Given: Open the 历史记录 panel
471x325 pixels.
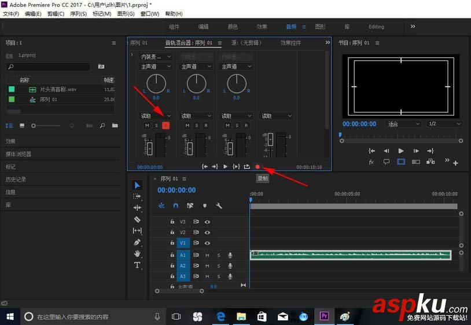Looking at the screenshot, I should click(x=16, y=179).
